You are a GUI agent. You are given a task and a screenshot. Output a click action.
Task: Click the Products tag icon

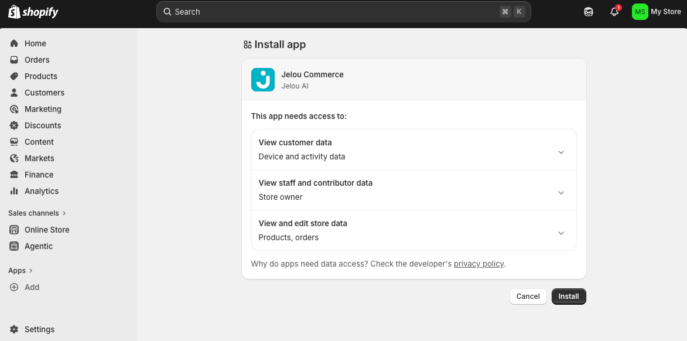coord(14,76)
